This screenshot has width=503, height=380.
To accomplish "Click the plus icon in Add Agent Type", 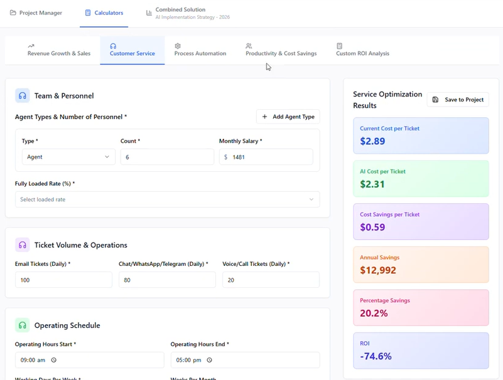I will coord(264,117).
